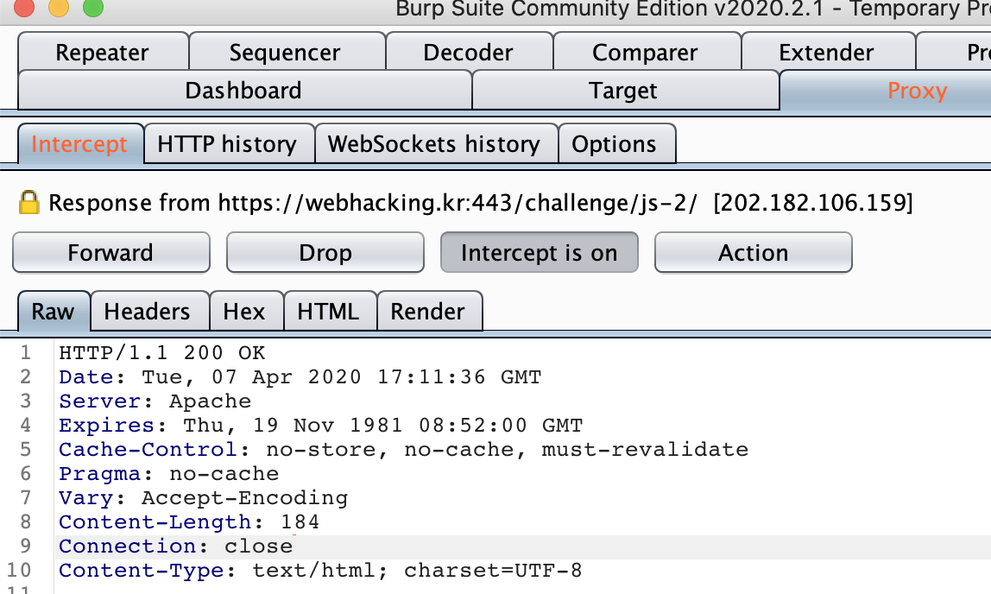Open the Decoder tab

coord(469,52)
